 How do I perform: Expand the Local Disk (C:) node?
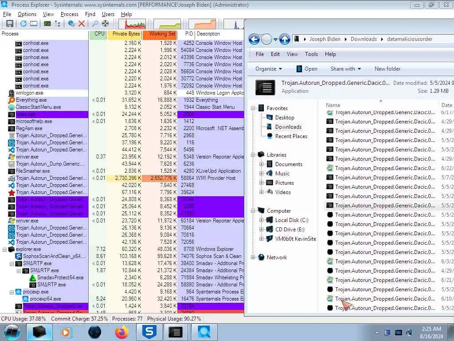(x=261, y=220)
